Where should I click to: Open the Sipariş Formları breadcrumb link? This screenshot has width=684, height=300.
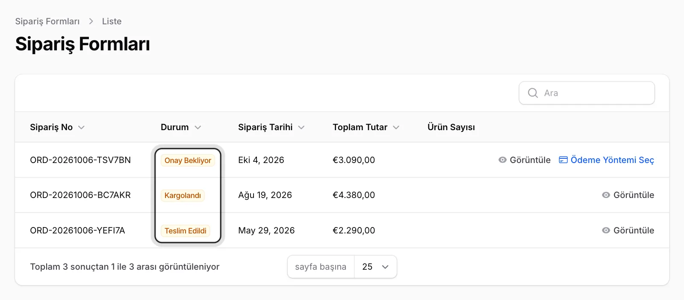pyautogui.click(x=47, y=21)
